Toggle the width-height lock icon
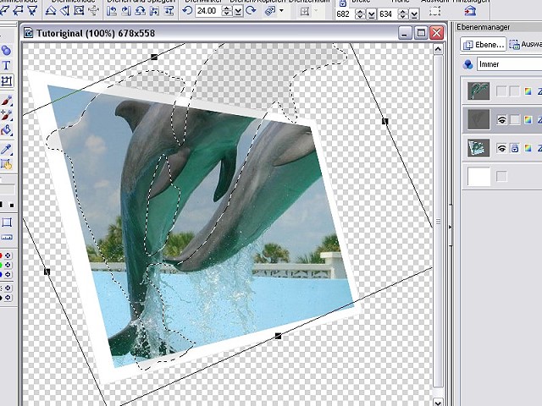The height and width of the screenshot is (406, 542). [x=342, y=3]
